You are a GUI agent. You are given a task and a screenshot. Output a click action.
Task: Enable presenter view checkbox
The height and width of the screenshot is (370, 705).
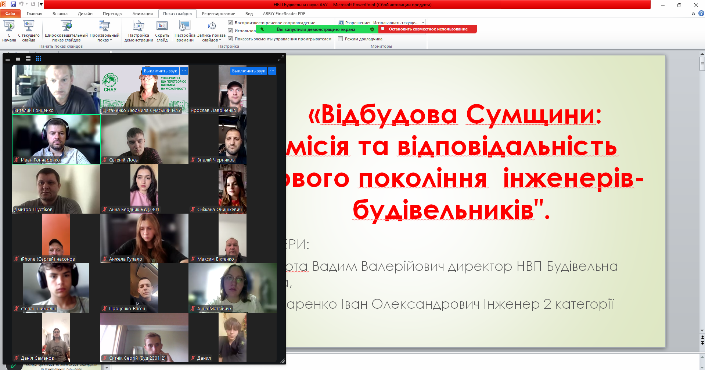click(341, 39)
